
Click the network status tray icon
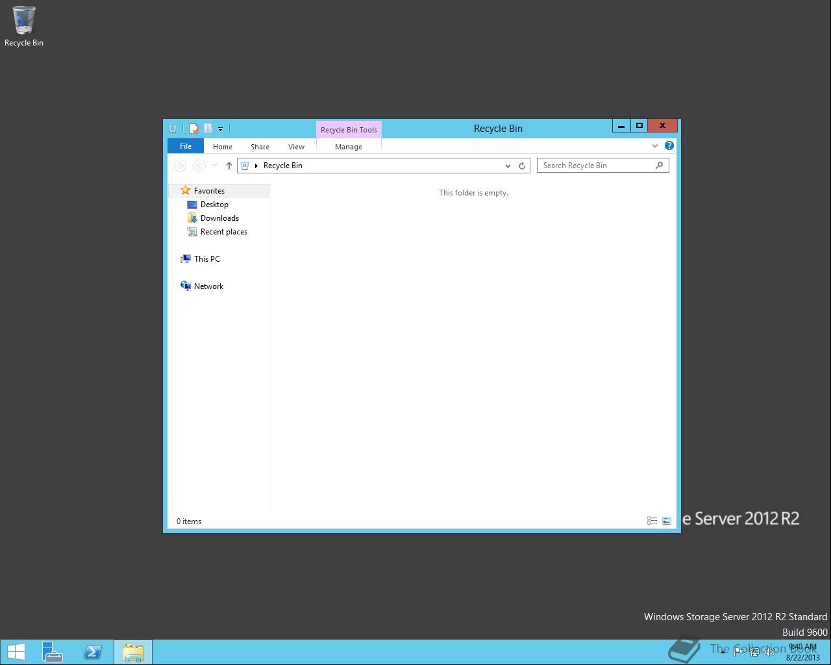coord(754,652)
